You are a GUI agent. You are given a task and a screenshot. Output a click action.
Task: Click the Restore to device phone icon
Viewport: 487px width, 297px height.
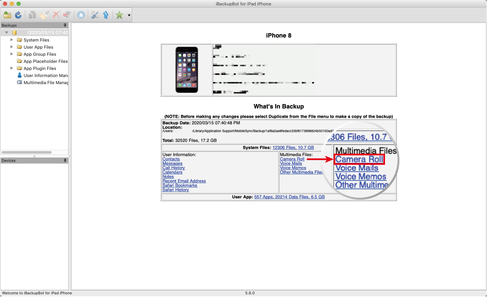[67, 15]
